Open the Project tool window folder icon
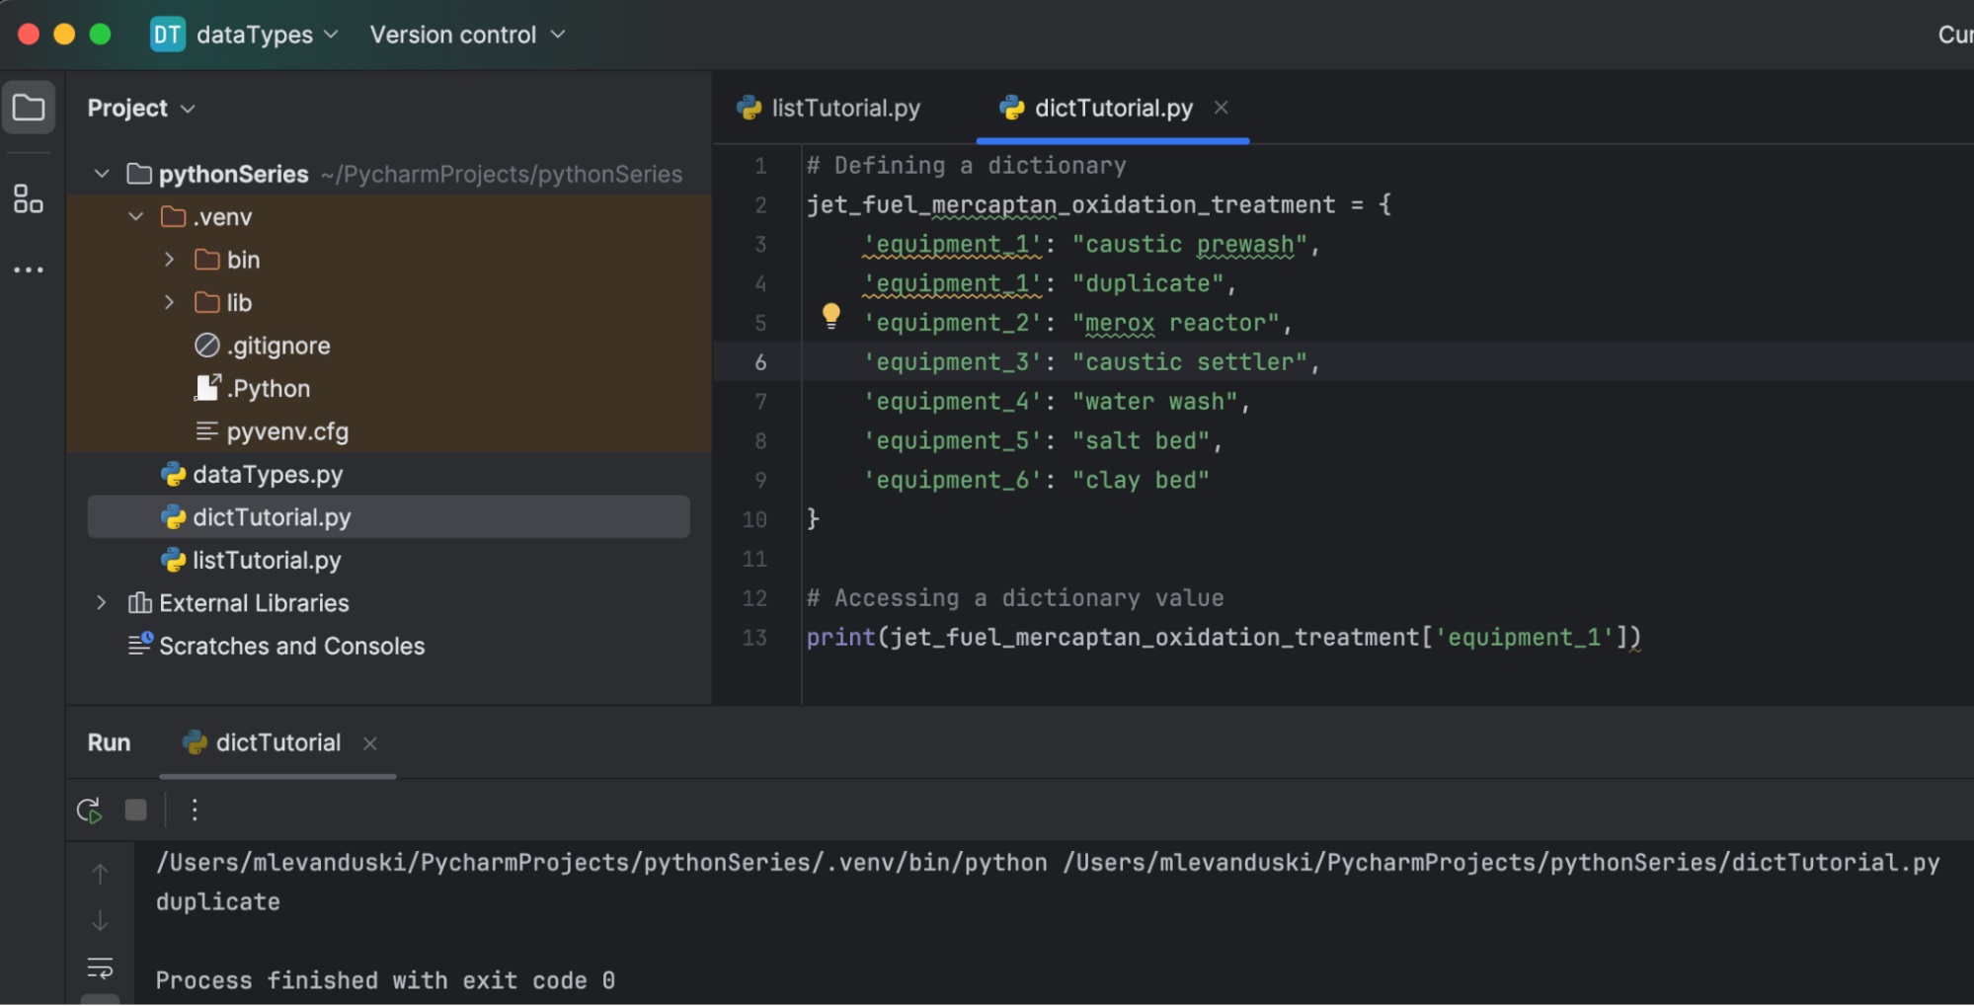This screenshot has height=1006, width=1974. tap(29, 107)
